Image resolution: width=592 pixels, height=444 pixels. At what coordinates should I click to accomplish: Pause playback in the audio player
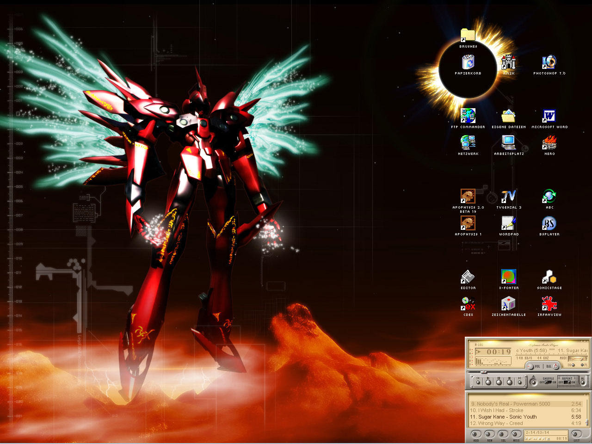499,382
